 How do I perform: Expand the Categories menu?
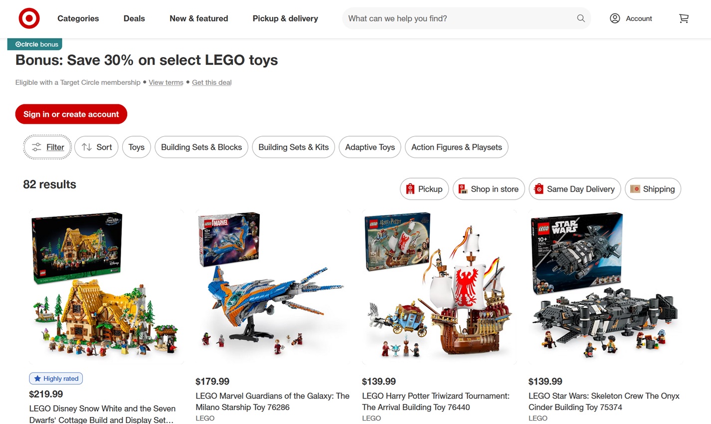coord(78,18)
